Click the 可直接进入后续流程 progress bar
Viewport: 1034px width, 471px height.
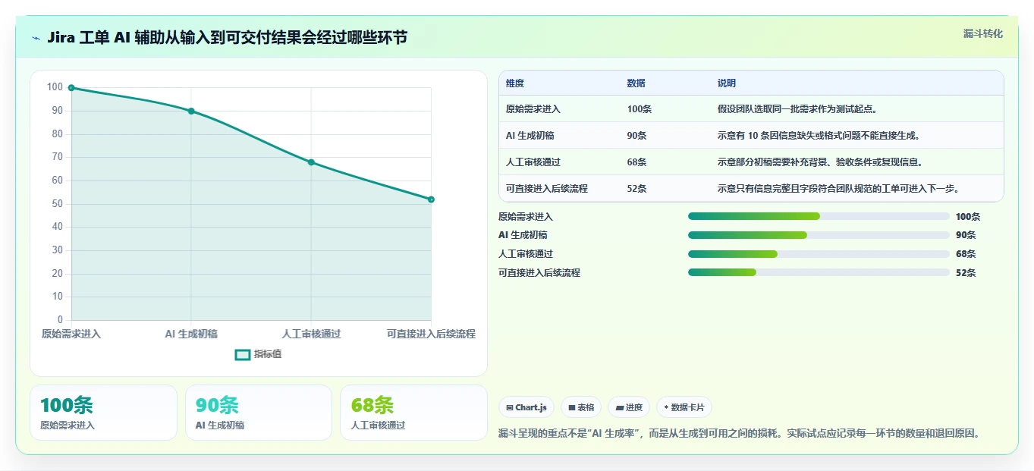(x=819, y=272)
